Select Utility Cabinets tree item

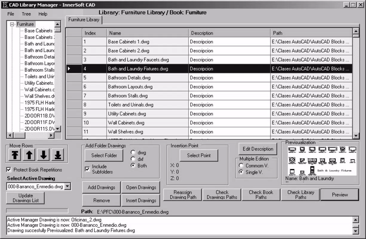tap(39, 83)
